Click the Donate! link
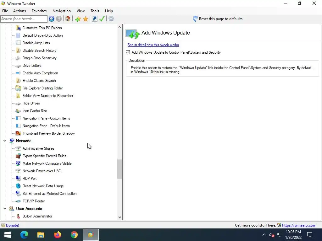 pyautogui.click(x=12, y=225)
